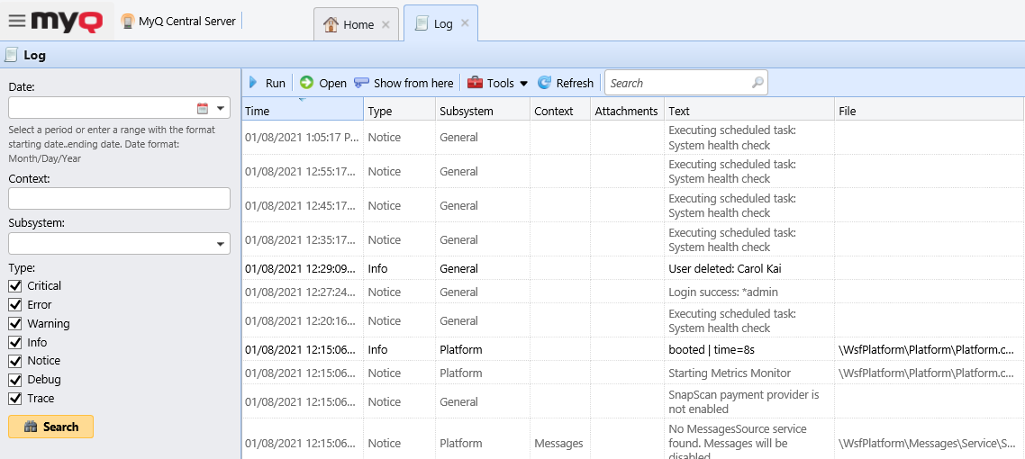Click the green Open arrow icon

coord(306,83)
